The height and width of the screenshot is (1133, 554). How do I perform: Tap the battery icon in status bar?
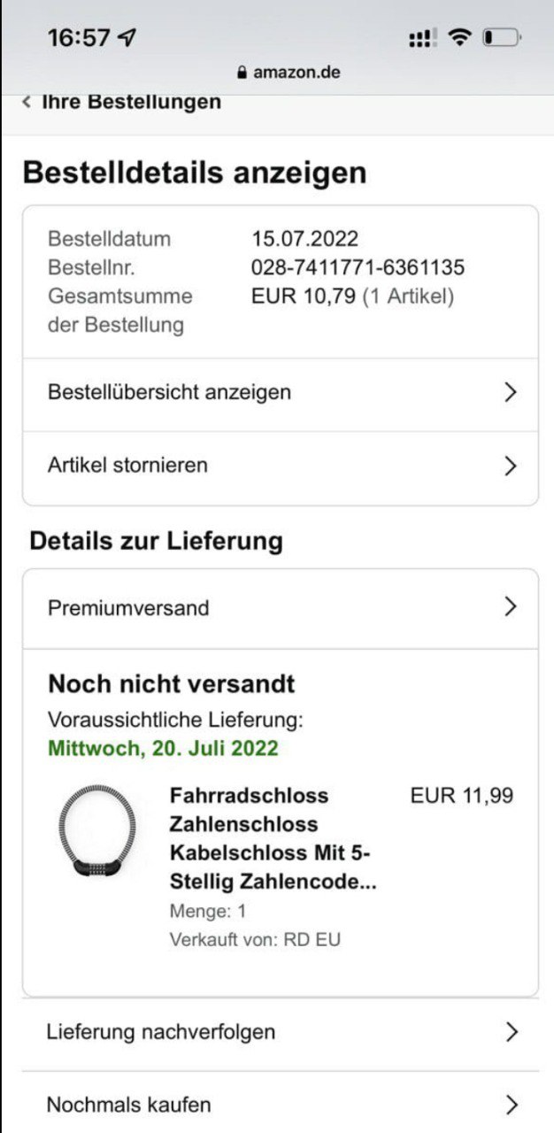[502, 38]
